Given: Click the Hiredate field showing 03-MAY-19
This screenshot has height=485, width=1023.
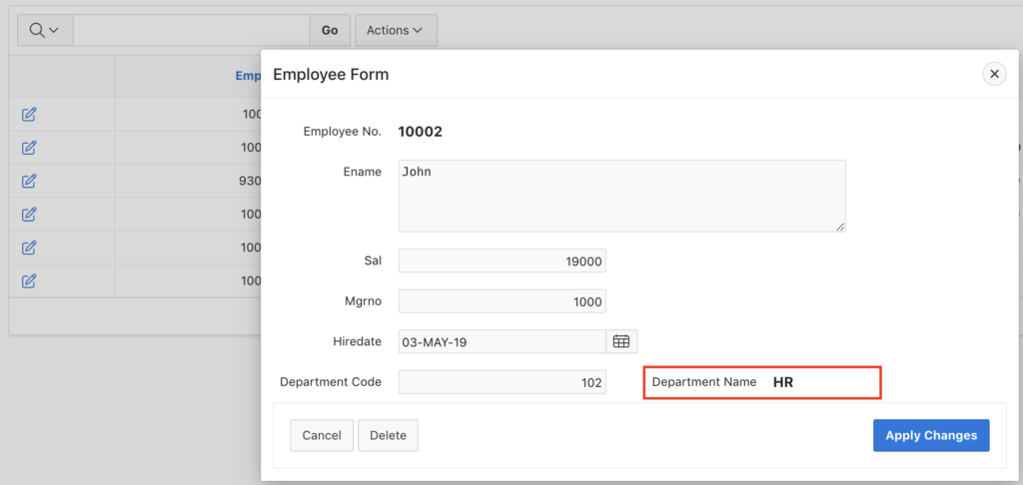Looking at the screenshot, I should coord(503,341).
